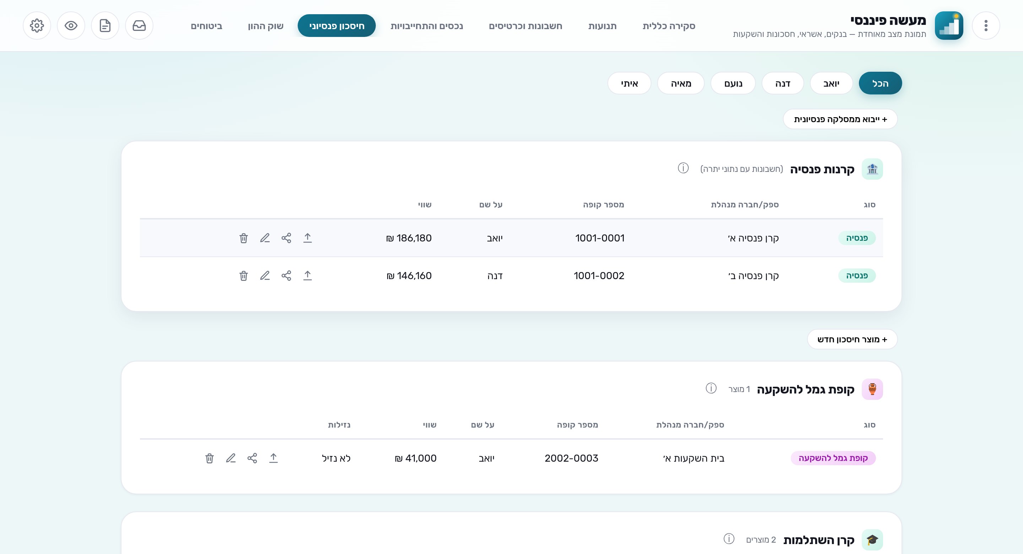
Task: Upload for the בית השקעות א׳ row
Action: [x=274, y=458]
